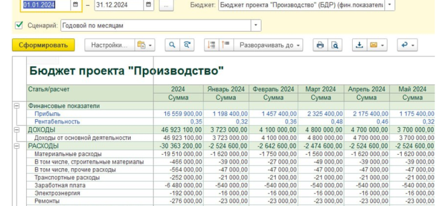448x206 pixels.
Task: Click the find (magnifier) icon in toolbar
Action: click(x=173, y=45)
